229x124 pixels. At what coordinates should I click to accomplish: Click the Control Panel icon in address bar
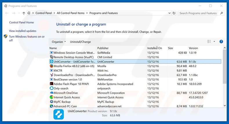tap(29, 13)
